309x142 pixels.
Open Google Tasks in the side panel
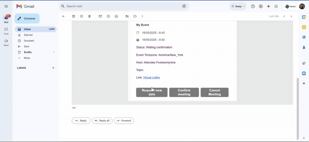click(304, 37)
